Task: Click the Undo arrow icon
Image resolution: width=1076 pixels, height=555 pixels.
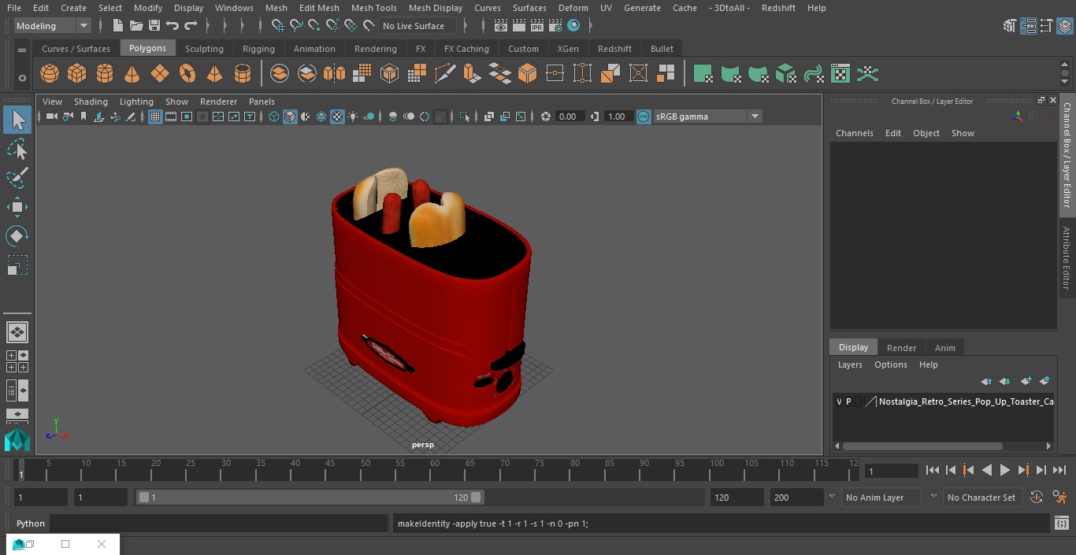Action: tap(173, 26)
